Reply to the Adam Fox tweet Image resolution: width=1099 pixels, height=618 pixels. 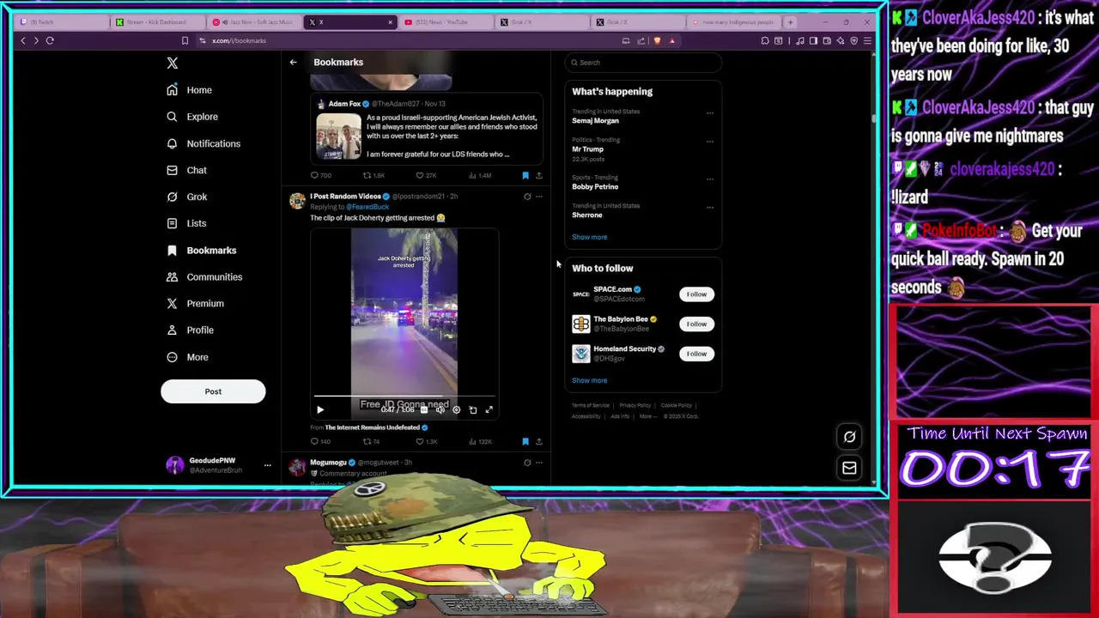[320, 175]
